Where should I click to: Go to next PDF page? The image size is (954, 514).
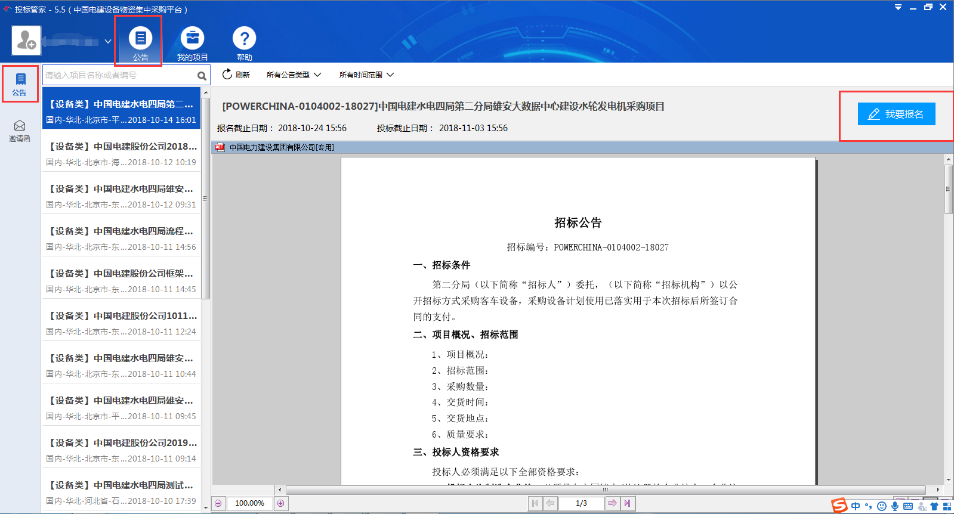tap(612, 503)
